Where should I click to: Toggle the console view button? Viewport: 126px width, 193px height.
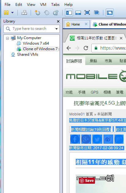pos(110,13)
